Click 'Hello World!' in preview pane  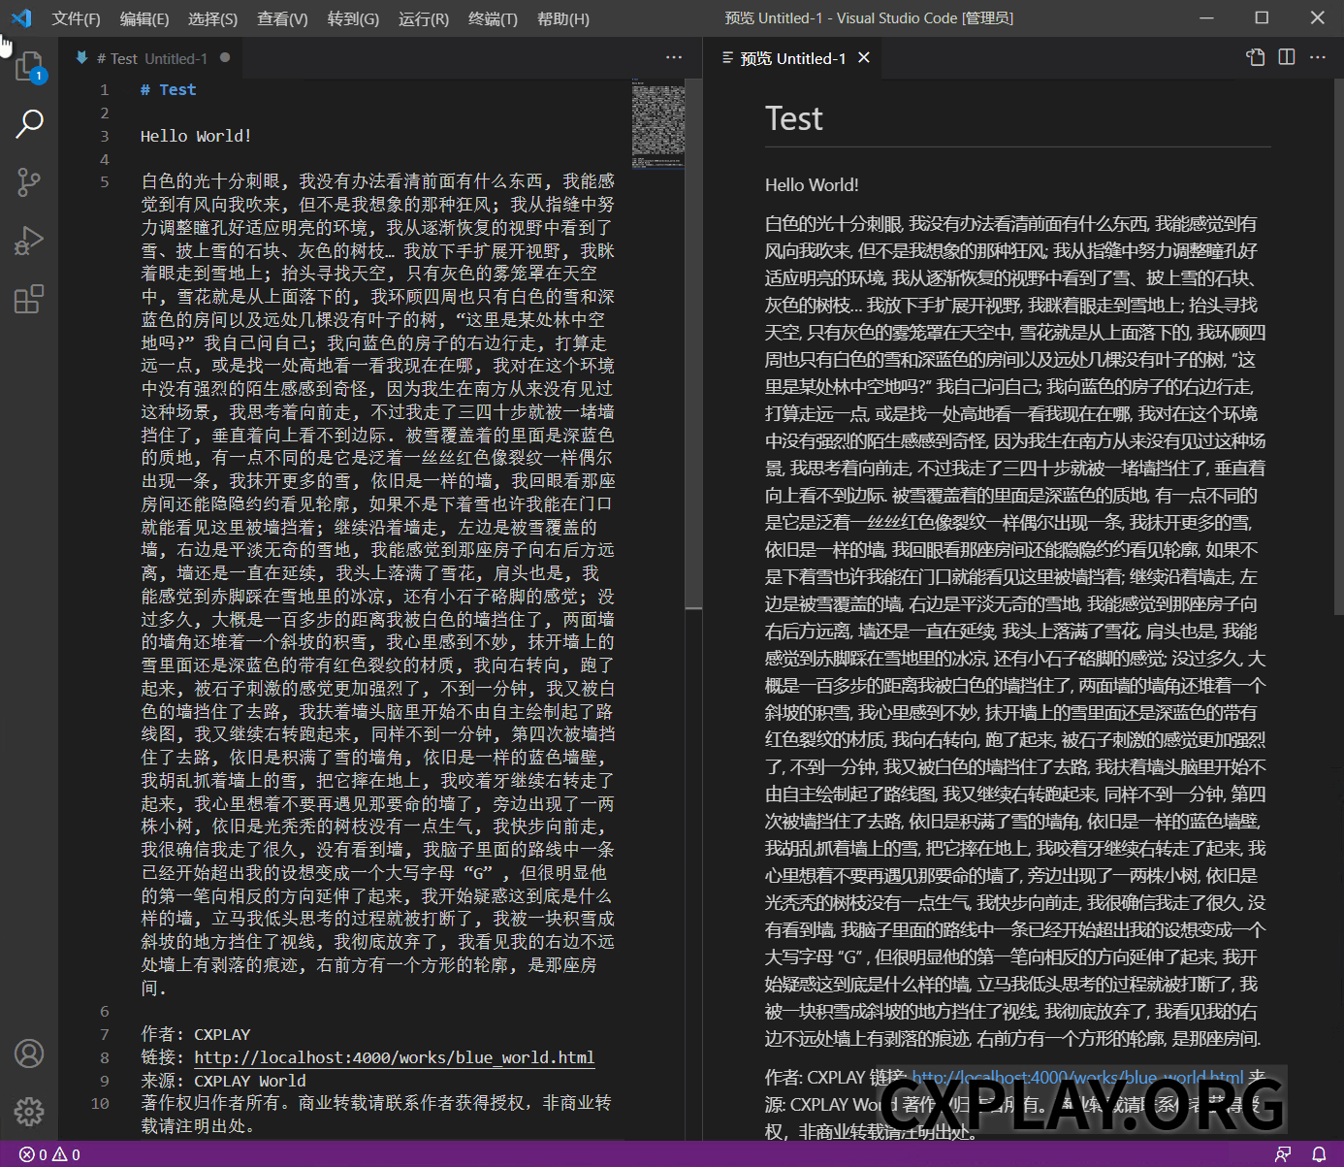(812, 184)
